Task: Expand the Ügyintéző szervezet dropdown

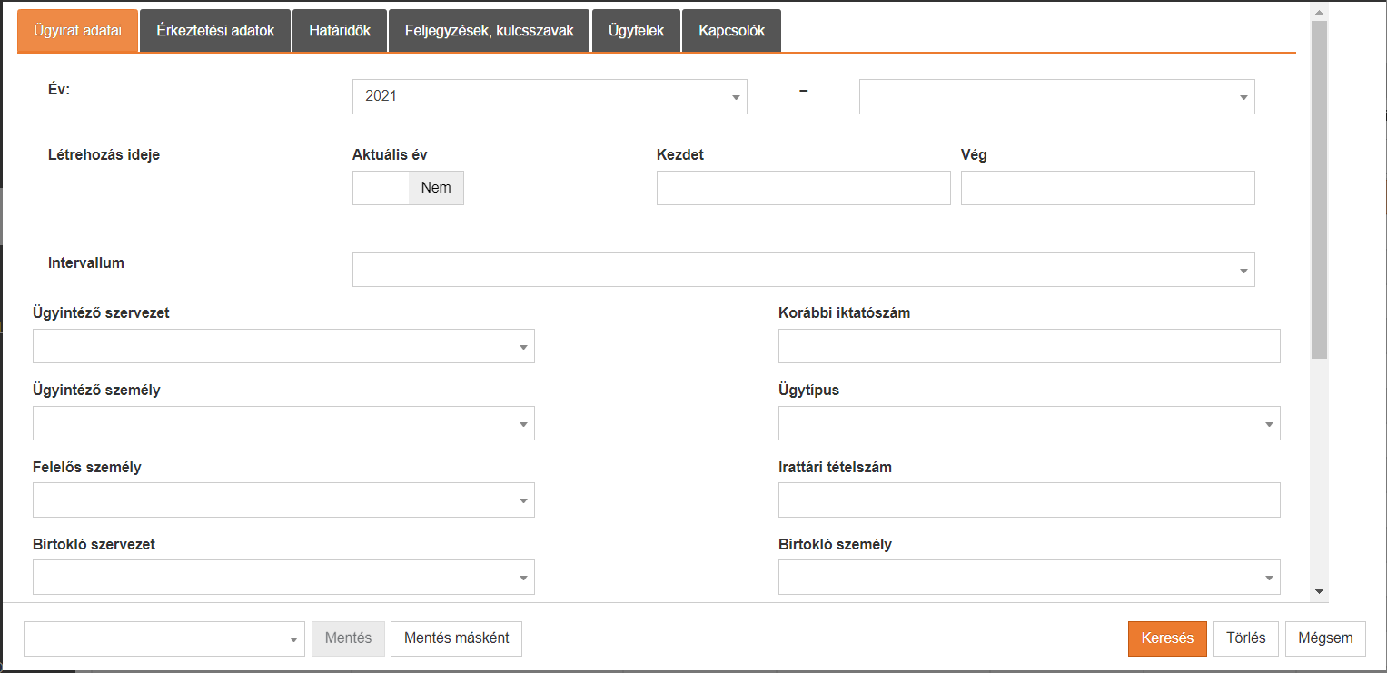Action: (x=283, y=346)
